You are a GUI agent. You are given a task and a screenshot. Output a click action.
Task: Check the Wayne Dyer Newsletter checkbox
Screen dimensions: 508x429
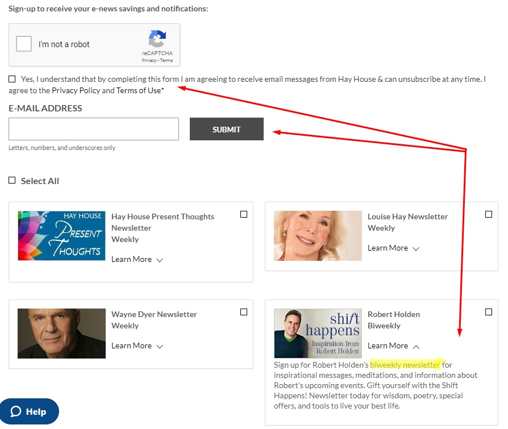[x=244, y=312]
